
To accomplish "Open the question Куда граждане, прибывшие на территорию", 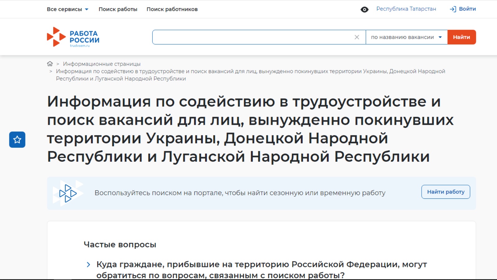I will [262, 270].
